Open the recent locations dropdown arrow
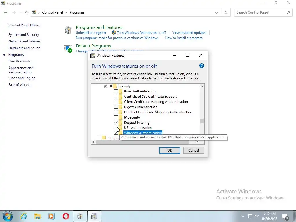 (x=21, y=12)
